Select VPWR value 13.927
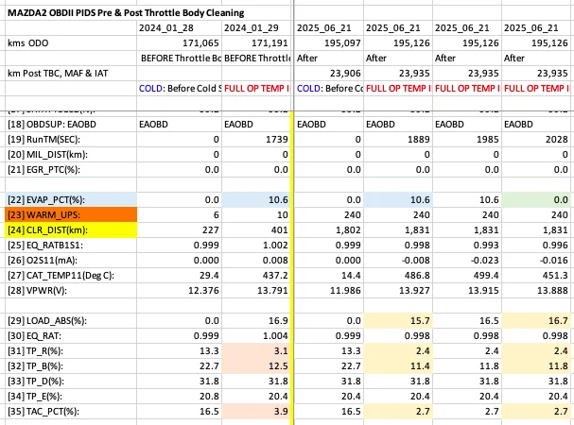This screenshot has height=425, width=574. pos(398,290)
